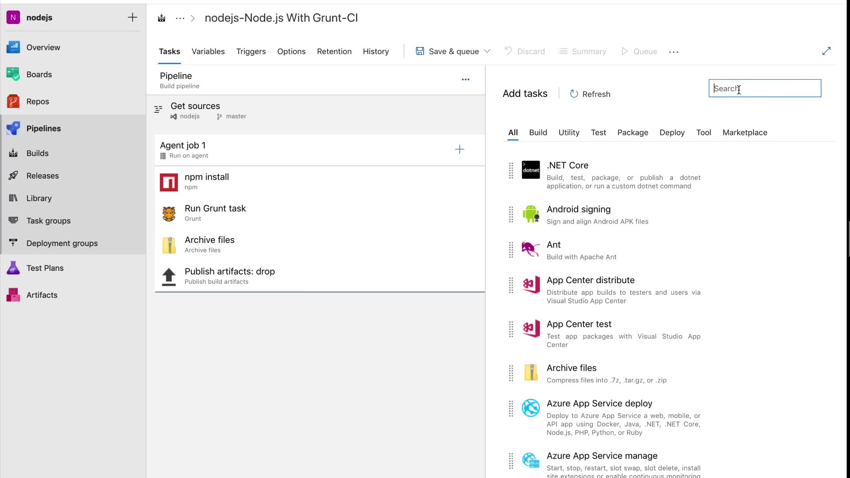Viewport: 850px width, 478px height.
Task: Click the plus icon on Agent job 1
Action: [x=460, y=150]
